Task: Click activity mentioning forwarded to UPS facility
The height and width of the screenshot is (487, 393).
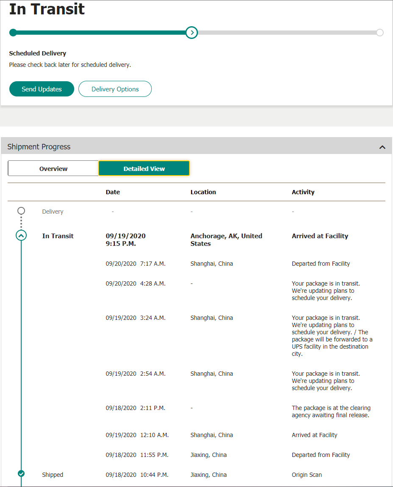Action: pyautogui.click(x=332, y=336)
